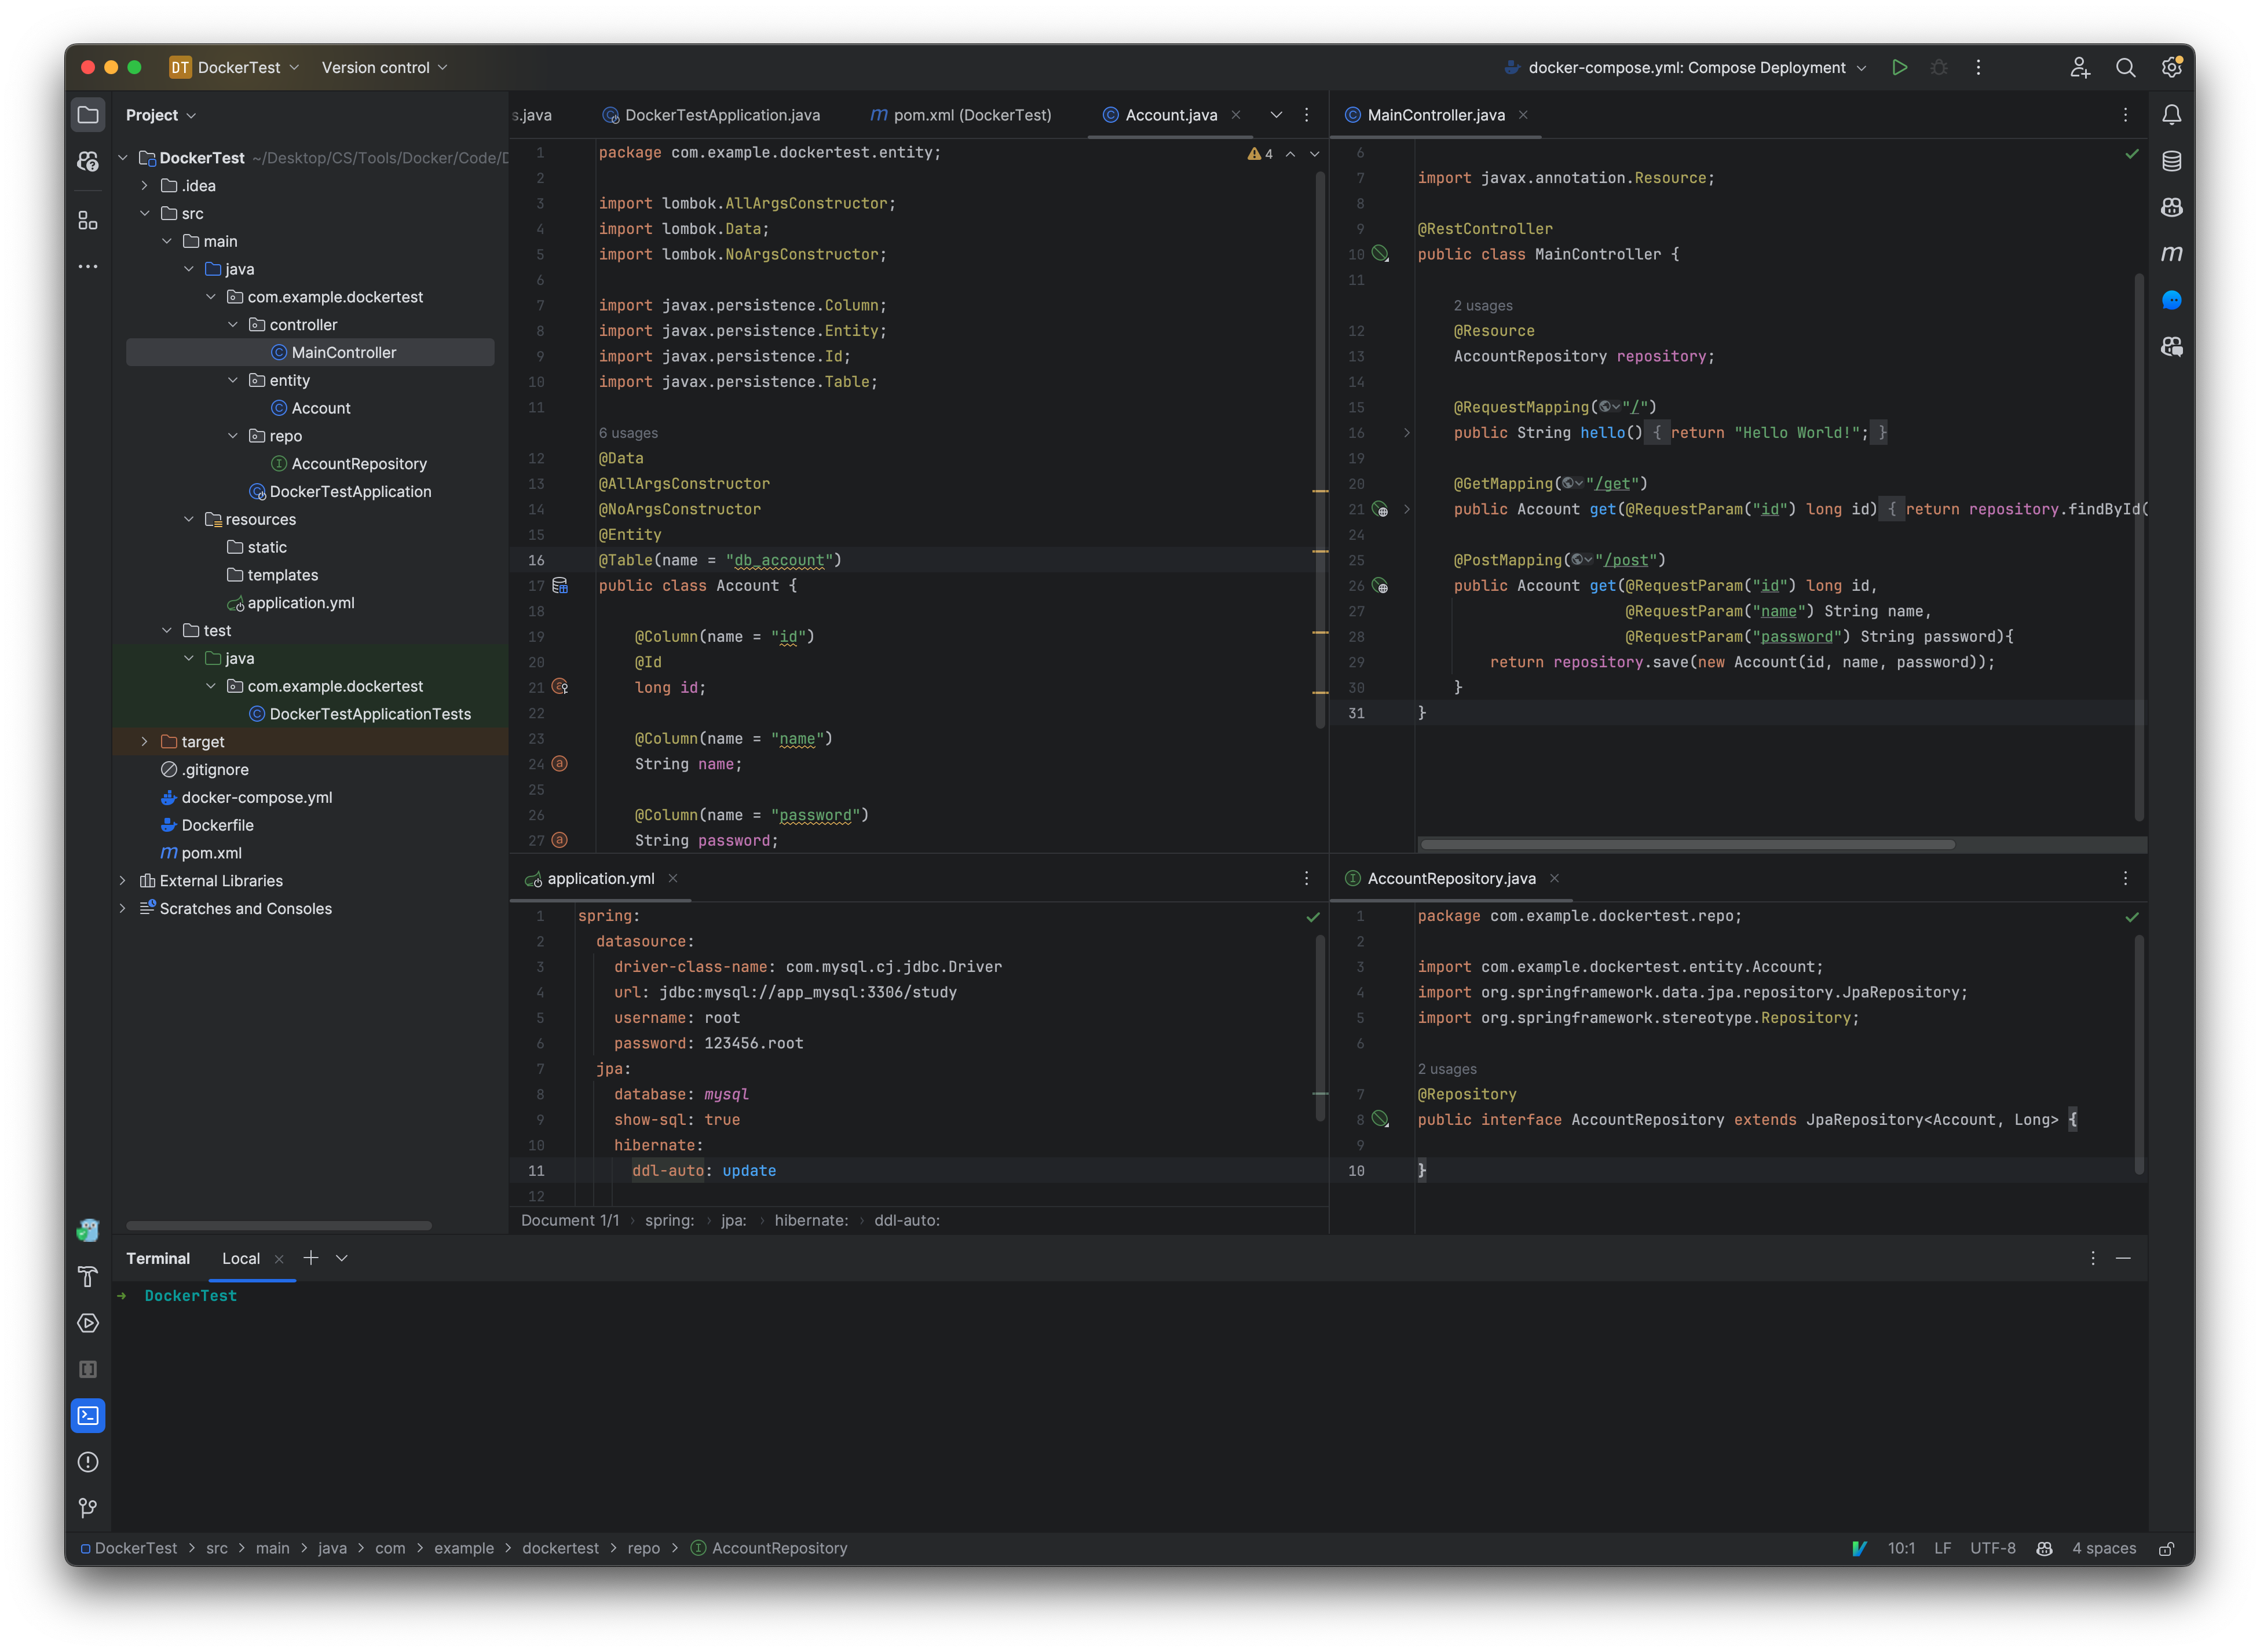Close the application.yml tab
This screenshot has width=2260, height=1652.
[x=673, y=878]
